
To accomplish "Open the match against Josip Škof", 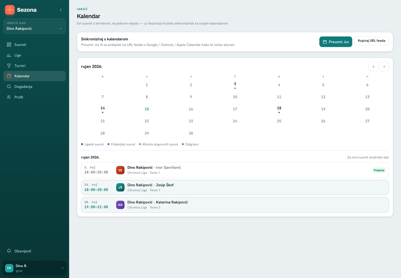I will pyautogui.click(x=235, y=187).
